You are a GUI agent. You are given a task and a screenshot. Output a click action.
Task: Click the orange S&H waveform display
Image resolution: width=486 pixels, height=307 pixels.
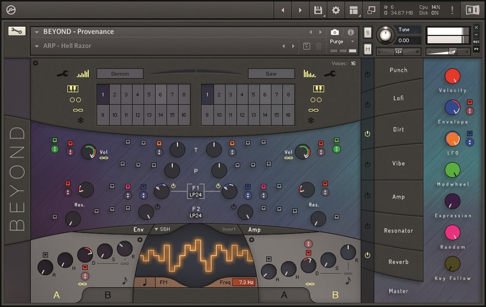point(196,255)
